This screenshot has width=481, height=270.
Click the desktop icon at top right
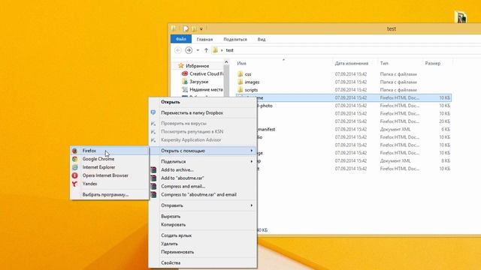tap(460, 16)
